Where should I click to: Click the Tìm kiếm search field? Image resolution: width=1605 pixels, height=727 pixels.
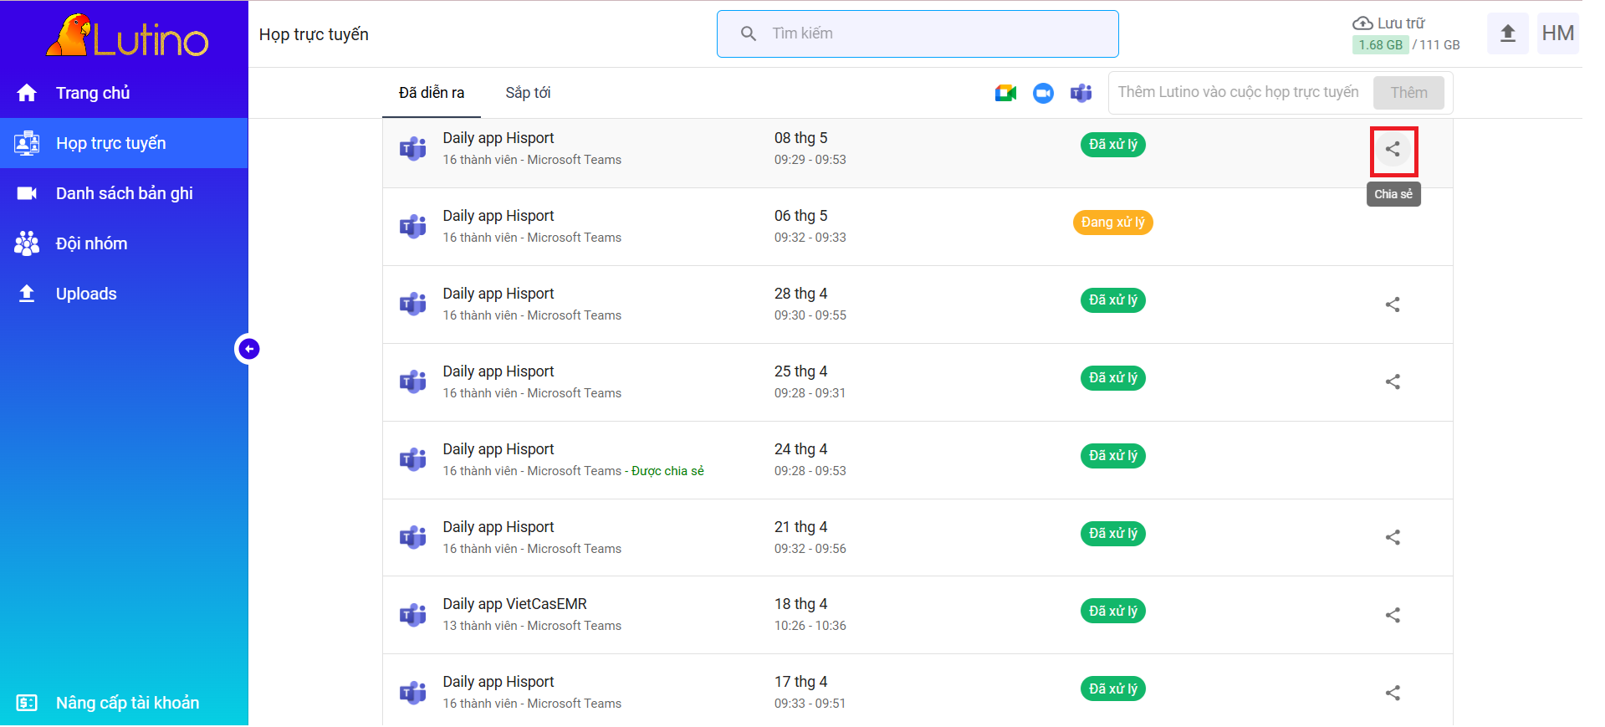click(918, 33)
